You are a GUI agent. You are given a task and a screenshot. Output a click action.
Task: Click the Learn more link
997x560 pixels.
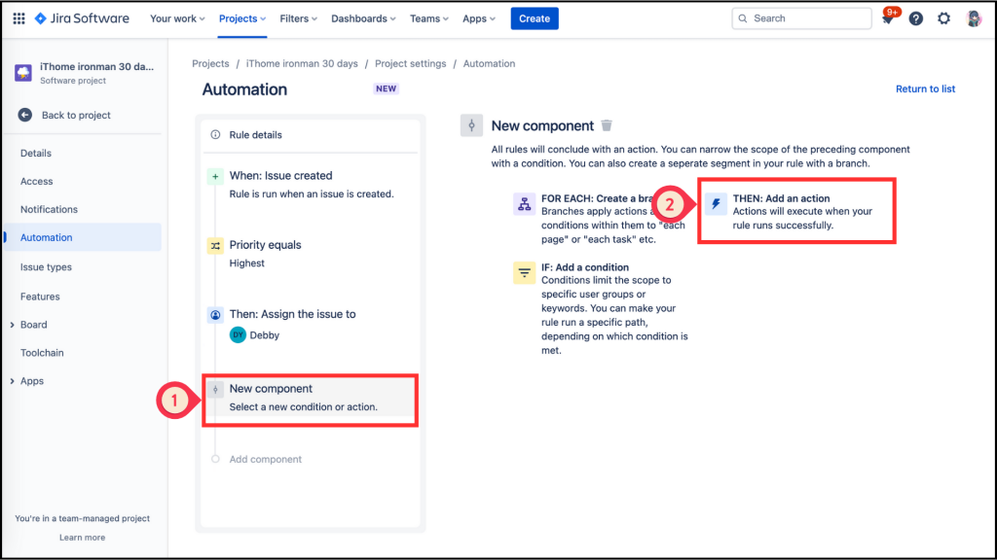(82, 537)
